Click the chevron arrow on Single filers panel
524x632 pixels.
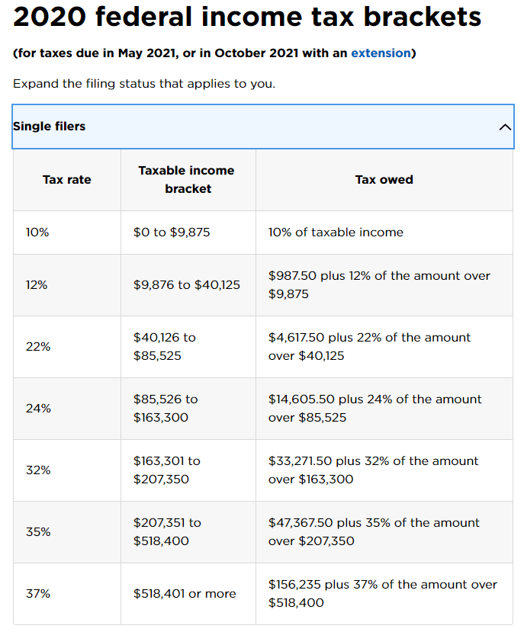[x=503, y=127]
